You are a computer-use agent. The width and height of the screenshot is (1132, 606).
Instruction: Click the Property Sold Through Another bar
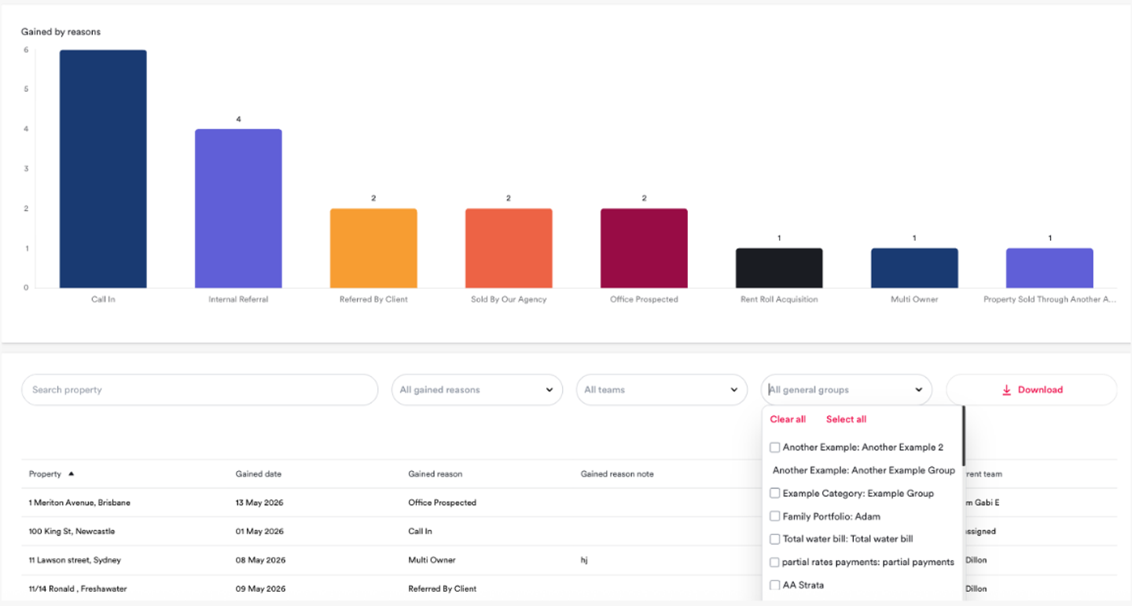[1049, 268]
